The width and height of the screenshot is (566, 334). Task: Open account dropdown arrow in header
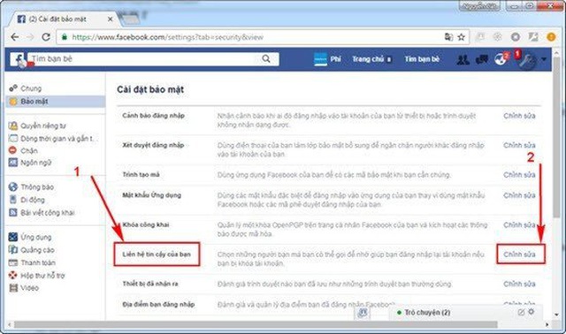pos(544,59)
